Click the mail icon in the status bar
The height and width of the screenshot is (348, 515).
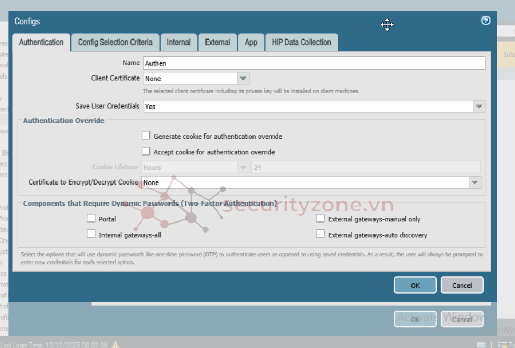[x=481, y=344]
